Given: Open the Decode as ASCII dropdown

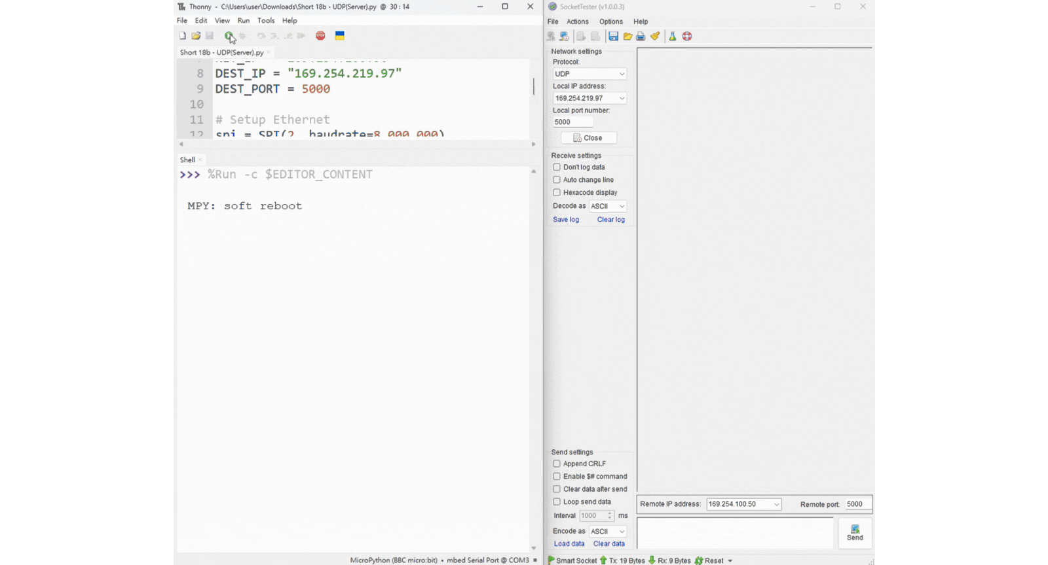Looking at the screenshot, I should (608, 206).
